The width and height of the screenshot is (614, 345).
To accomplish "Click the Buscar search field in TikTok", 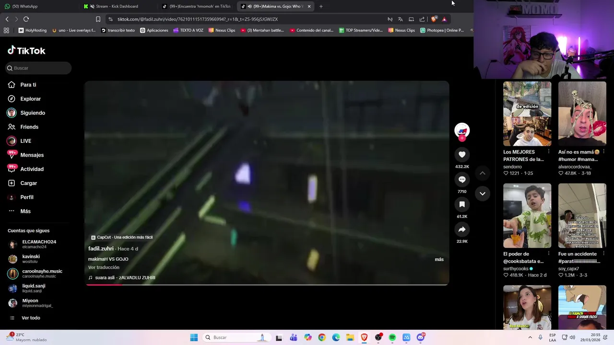I will tap(38, 68).
